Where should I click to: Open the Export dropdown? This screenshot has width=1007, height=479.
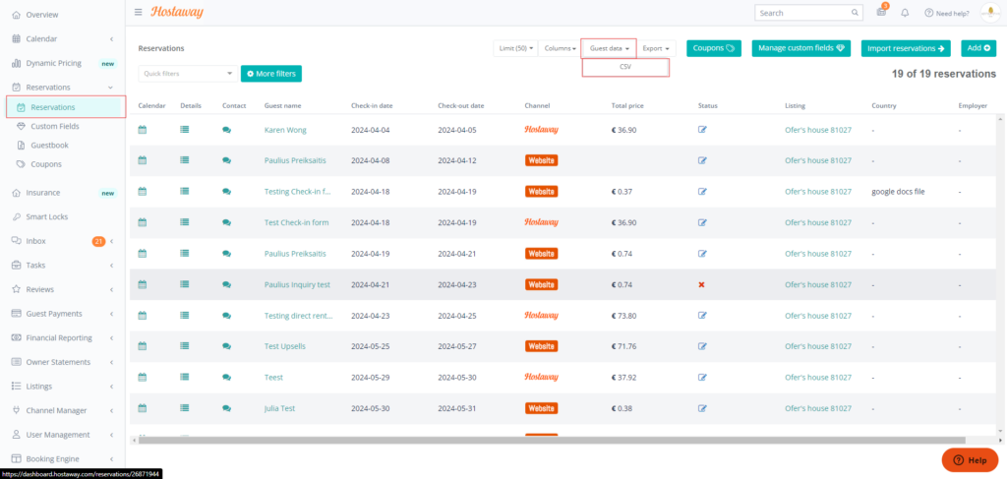click(x=656, y=48)
